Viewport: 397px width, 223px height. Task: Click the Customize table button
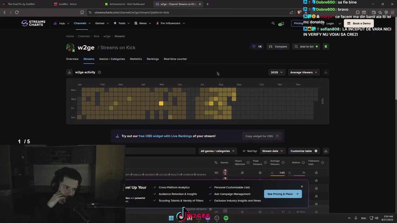[x=304, y=151]
